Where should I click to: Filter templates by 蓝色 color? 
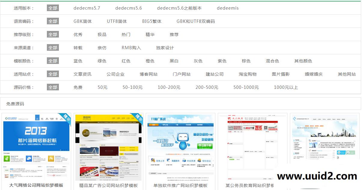[x=78, y=61]
